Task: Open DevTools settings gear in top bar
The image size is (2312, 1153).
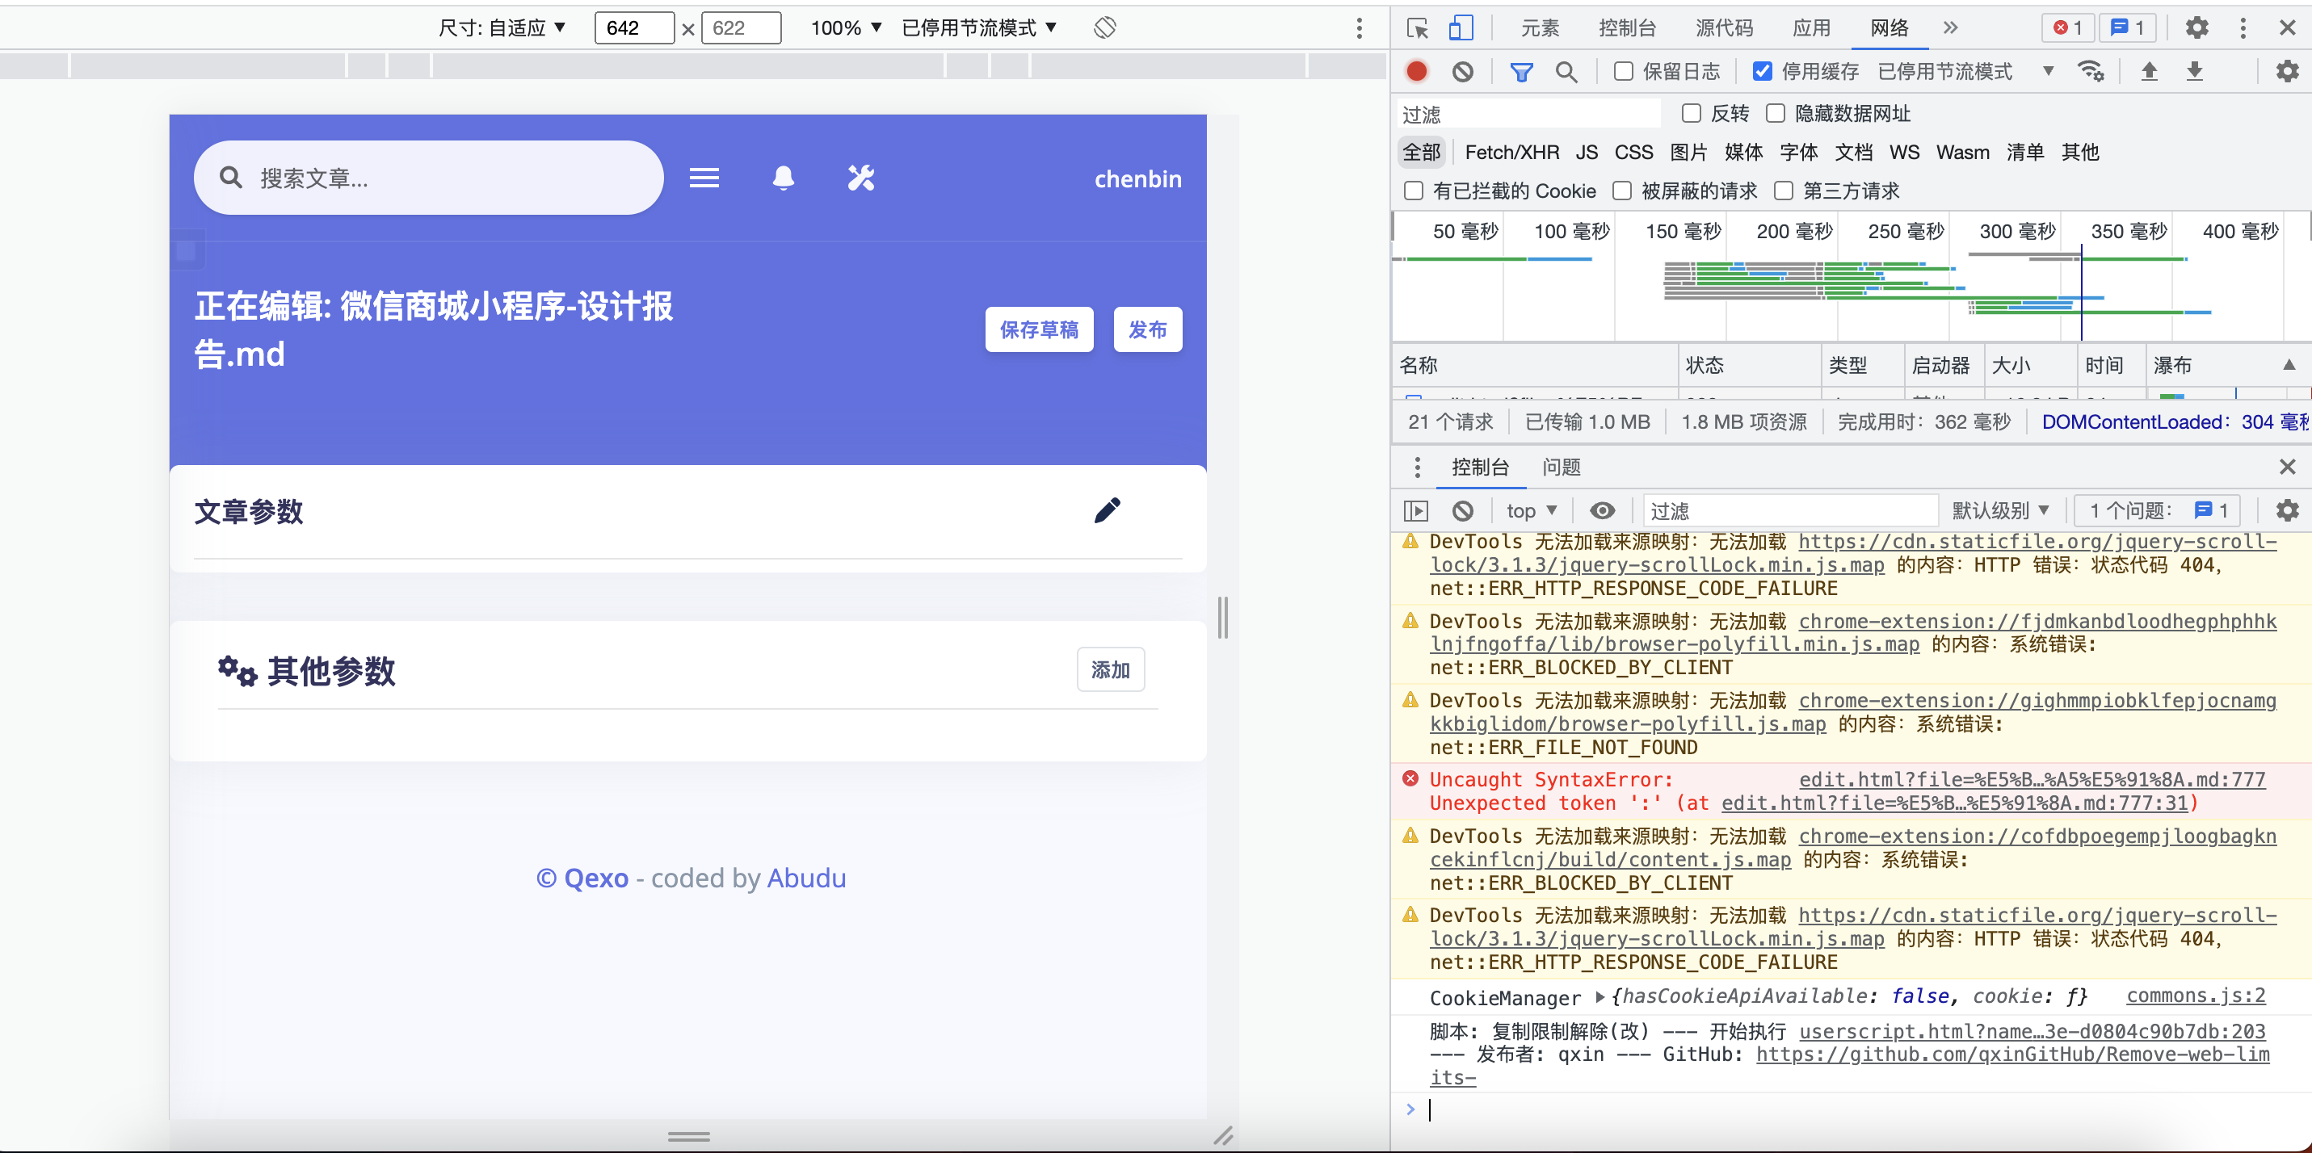Action: 2196,27
